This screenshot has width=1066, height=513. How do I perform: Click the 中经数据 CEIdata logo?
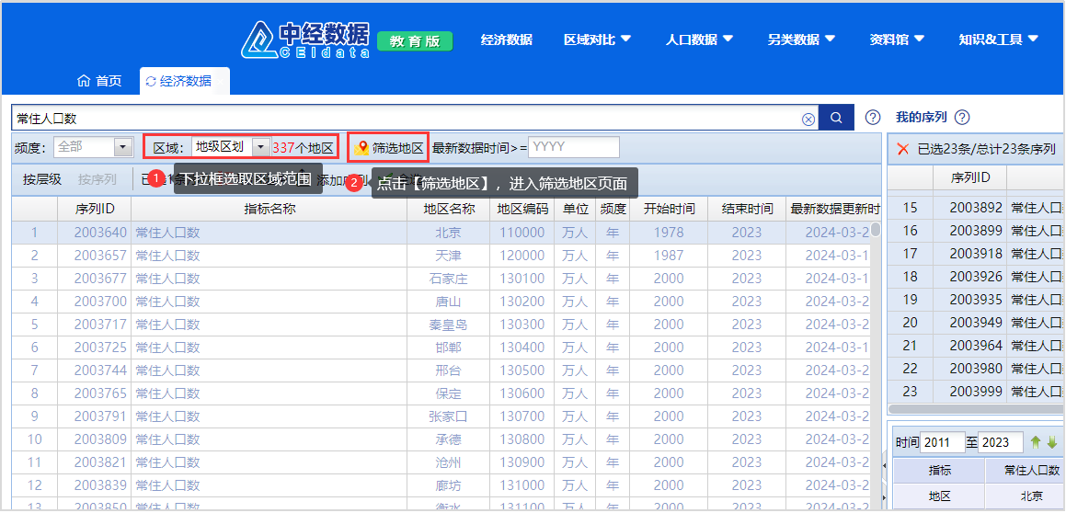click(x=305, y=40)
